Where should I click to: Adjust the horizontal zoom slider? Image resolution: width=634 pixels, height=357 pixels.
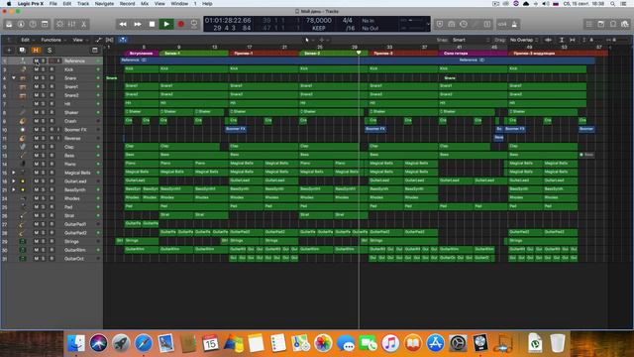pos(617,40)
